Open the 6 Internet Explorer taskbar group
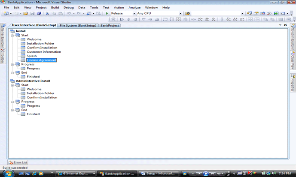 point(76,174)
